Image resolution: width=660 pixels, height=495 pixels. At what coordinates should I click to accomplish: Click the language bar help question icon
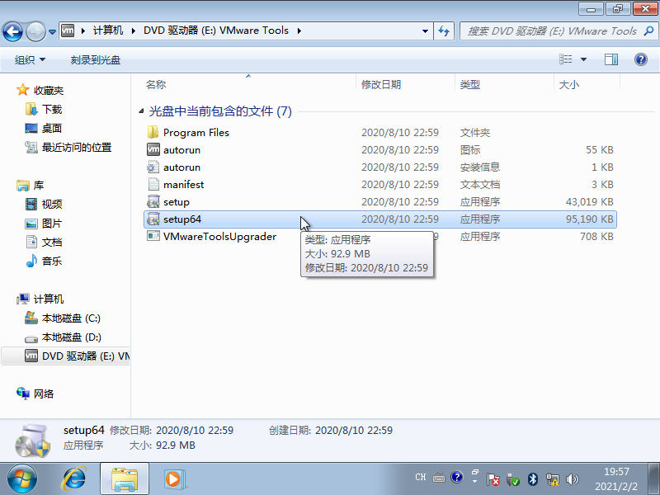pyautogui.click(x=457, y=477)
